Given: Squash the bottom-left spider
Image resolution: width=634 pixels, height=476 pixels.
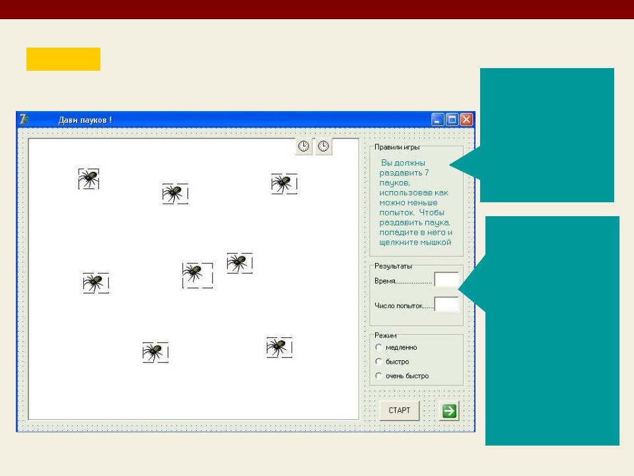Looking at the screenshot, I should tap(155, 352).
